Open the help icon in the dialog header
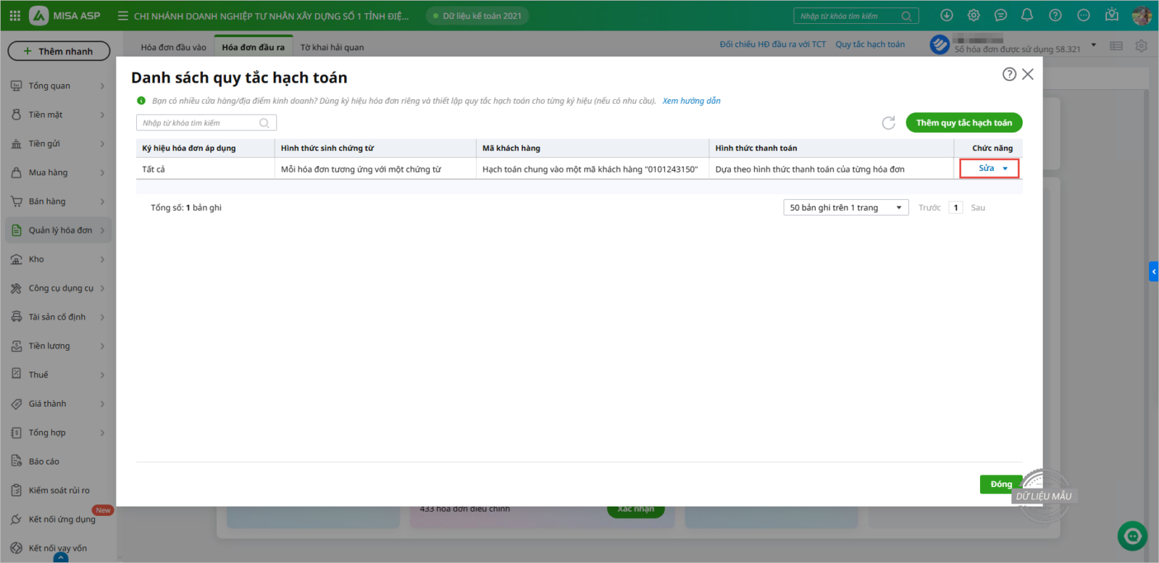The width and height of the screenshot is (1159, 563). (1009, 74)
